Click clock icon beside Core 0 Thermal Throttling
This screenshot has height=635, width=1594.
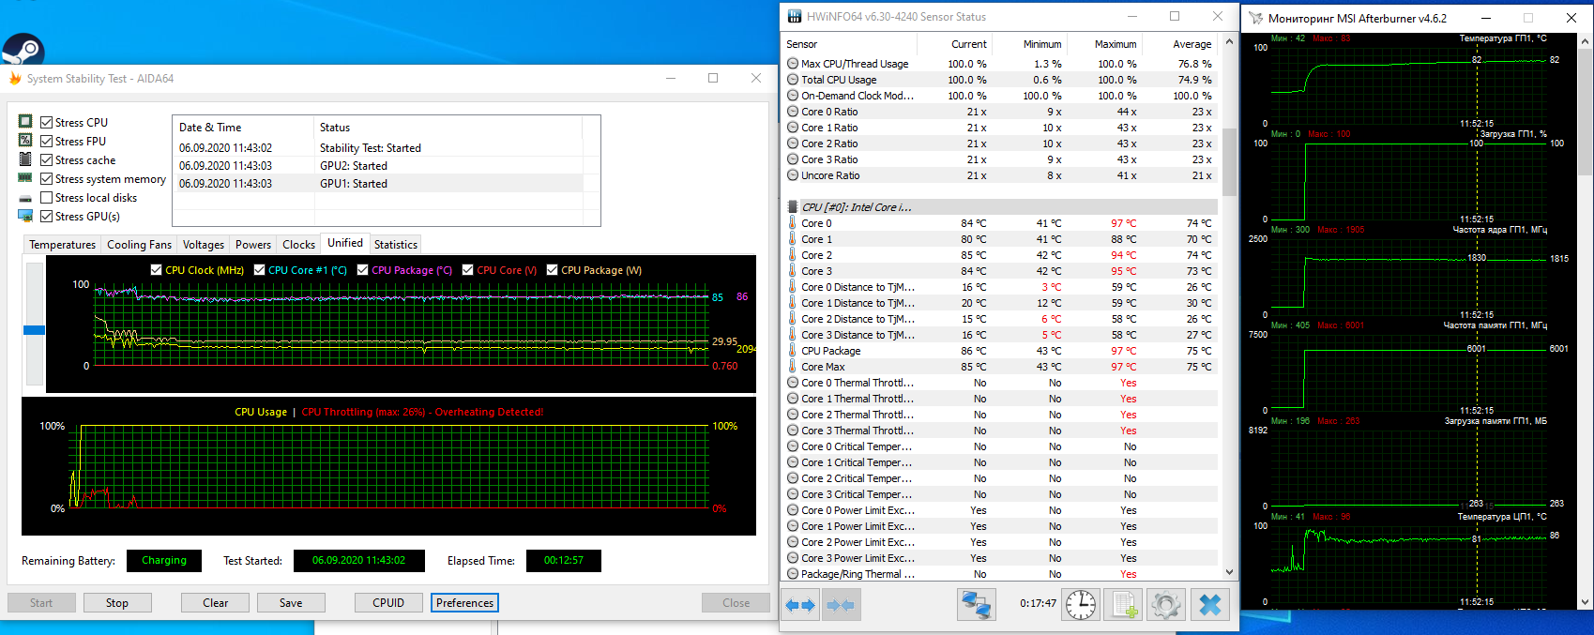click(793, 383)
